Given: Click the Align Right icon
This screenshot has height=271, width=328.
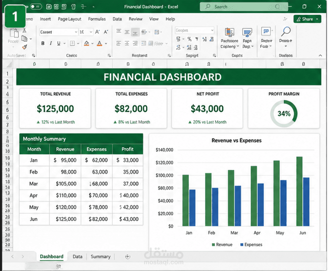Looking at the screenshot, I should (135, 43).
